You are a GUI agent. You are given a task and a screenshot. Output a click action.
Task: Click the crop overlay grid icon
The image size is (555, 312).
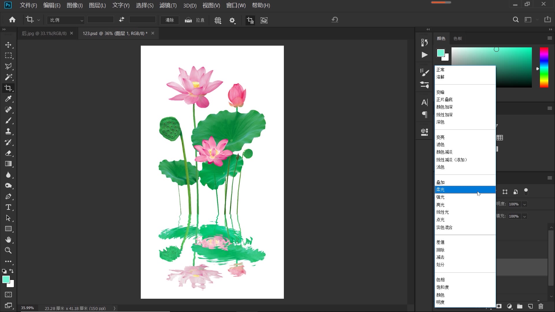point(218,20)
